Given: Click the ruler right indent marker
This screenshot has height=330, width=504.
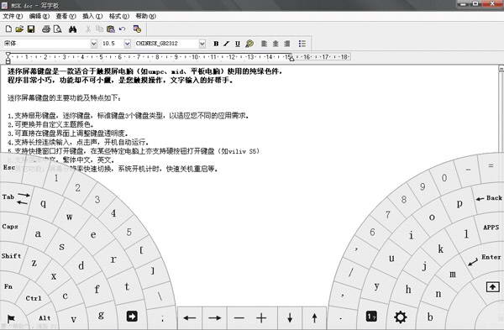Looking at the screenshot, I should pyautogui.click(x=291, y=59).
